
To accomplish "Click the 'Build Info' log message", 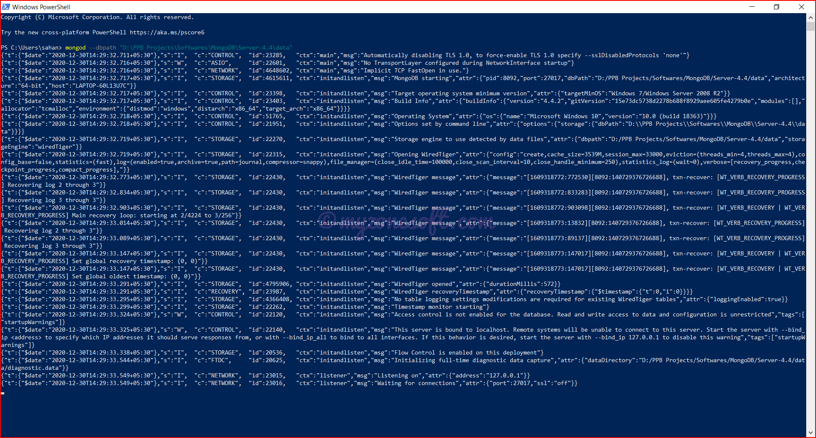I will click(x=411, y=101).
